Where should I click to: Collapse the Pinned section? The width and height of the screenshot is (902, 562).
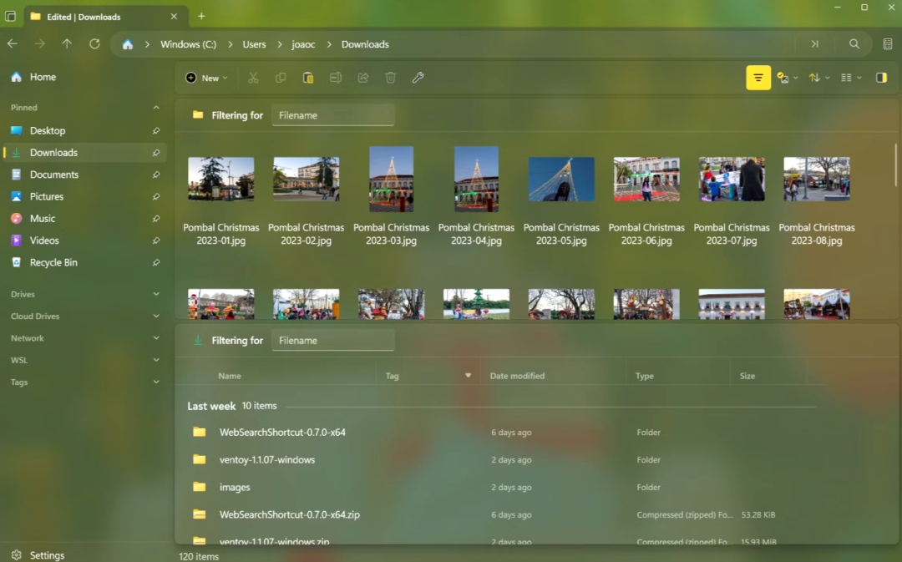(x=156, y=108)
